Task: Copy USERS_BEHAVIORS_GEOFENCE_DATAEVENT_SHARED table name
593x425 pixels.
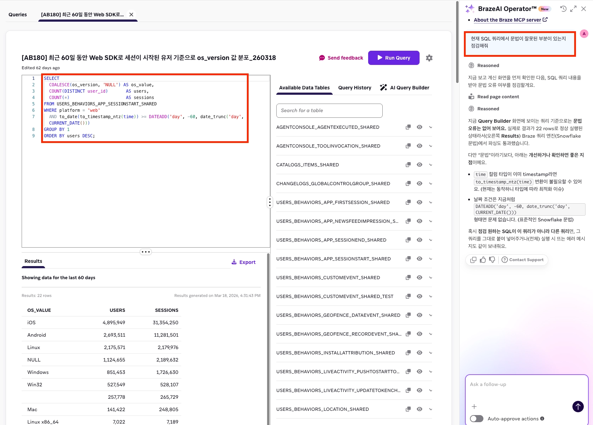Action: point(408,315)
